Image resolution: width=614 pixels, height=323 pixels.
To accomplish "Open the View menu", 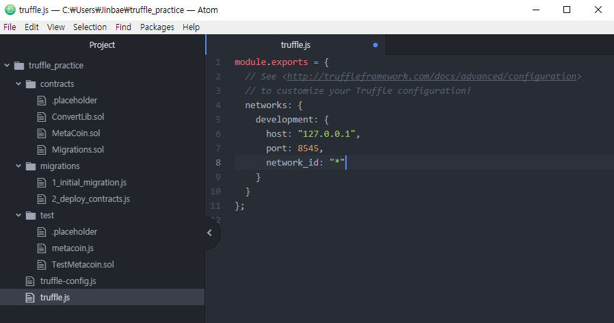I will point(56,27).
